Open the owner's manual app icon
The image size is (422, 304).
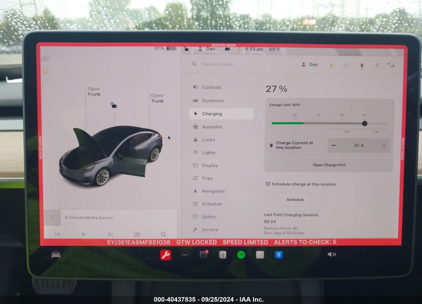click(222, 255)
